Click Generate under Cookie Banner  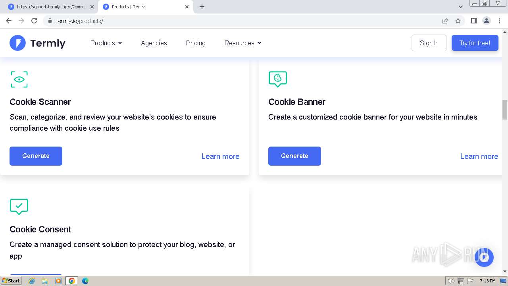[294, 156]
